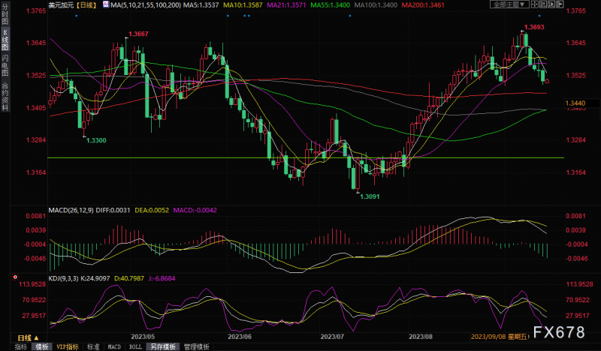The width and height of the screenshot is (601, 351).
Task: Click the 1.3091 low price label
Action: (x=370, y=196)
